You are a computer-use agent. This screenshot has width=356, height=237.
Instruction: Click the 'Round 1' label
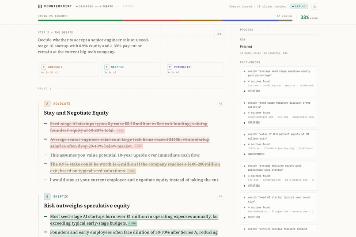tap(45, 89)
